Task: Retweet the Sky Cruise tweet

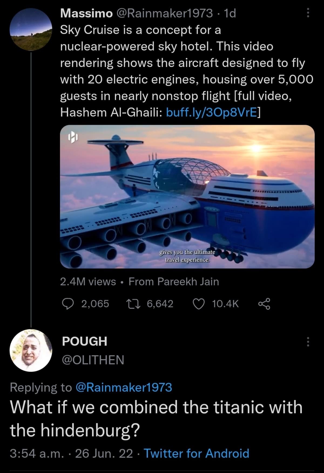Action: coord(133,304)
